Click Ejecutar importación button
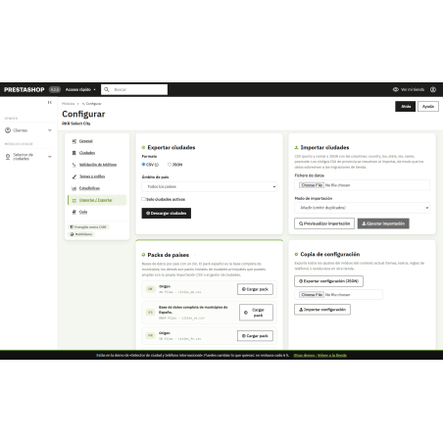Image resolution: width=443 pixels, height=443 pixels. 383,223
